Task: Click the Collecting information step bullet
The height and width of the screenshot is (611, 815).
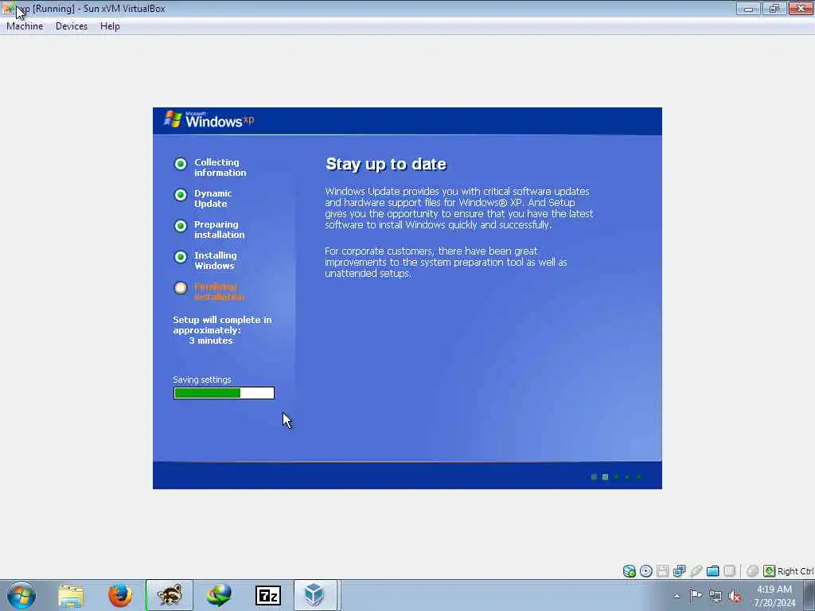Action: click(x=181, y=164)
